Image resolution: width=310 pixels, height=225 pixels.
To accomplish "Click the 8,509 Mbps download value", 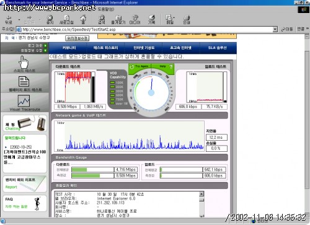I will (x=67, y=107).
